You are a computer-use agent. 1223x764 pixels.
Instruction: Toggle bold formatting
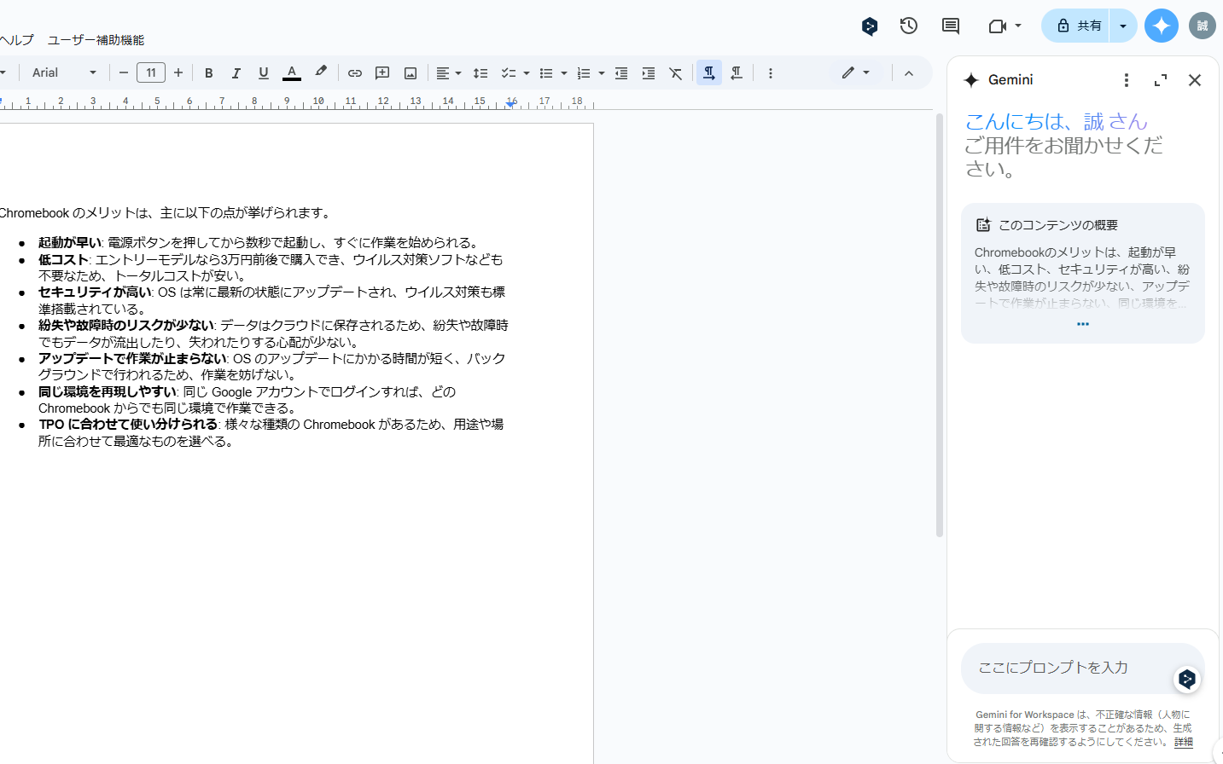pyautogui.click(x=209, y=73)
